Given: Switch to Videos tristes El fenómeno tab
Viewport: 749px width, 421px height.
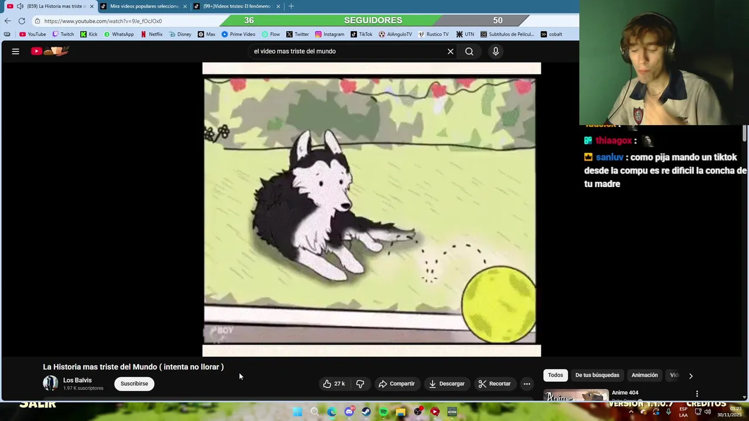Looking at the screenshot, I should pyautogui.click(x=237, y=6).
